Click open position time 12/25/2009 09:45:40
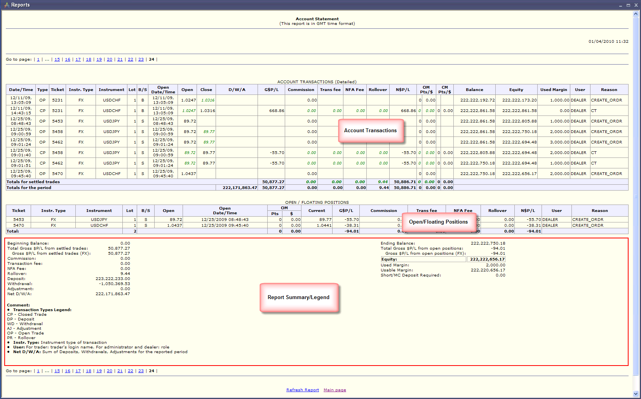Image resolution: width=641 pixels, height=399 pixels. (x=225, y=226)
